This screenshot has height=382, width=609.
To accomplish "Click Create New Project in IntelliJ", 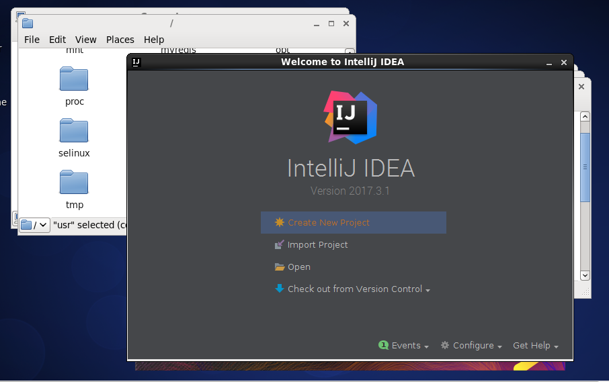I will pos(354,223).
